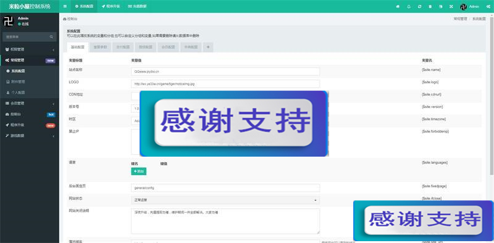Open the 网站状态 dropdown
This screenshot has height=243, width=494.
point(225,200)
